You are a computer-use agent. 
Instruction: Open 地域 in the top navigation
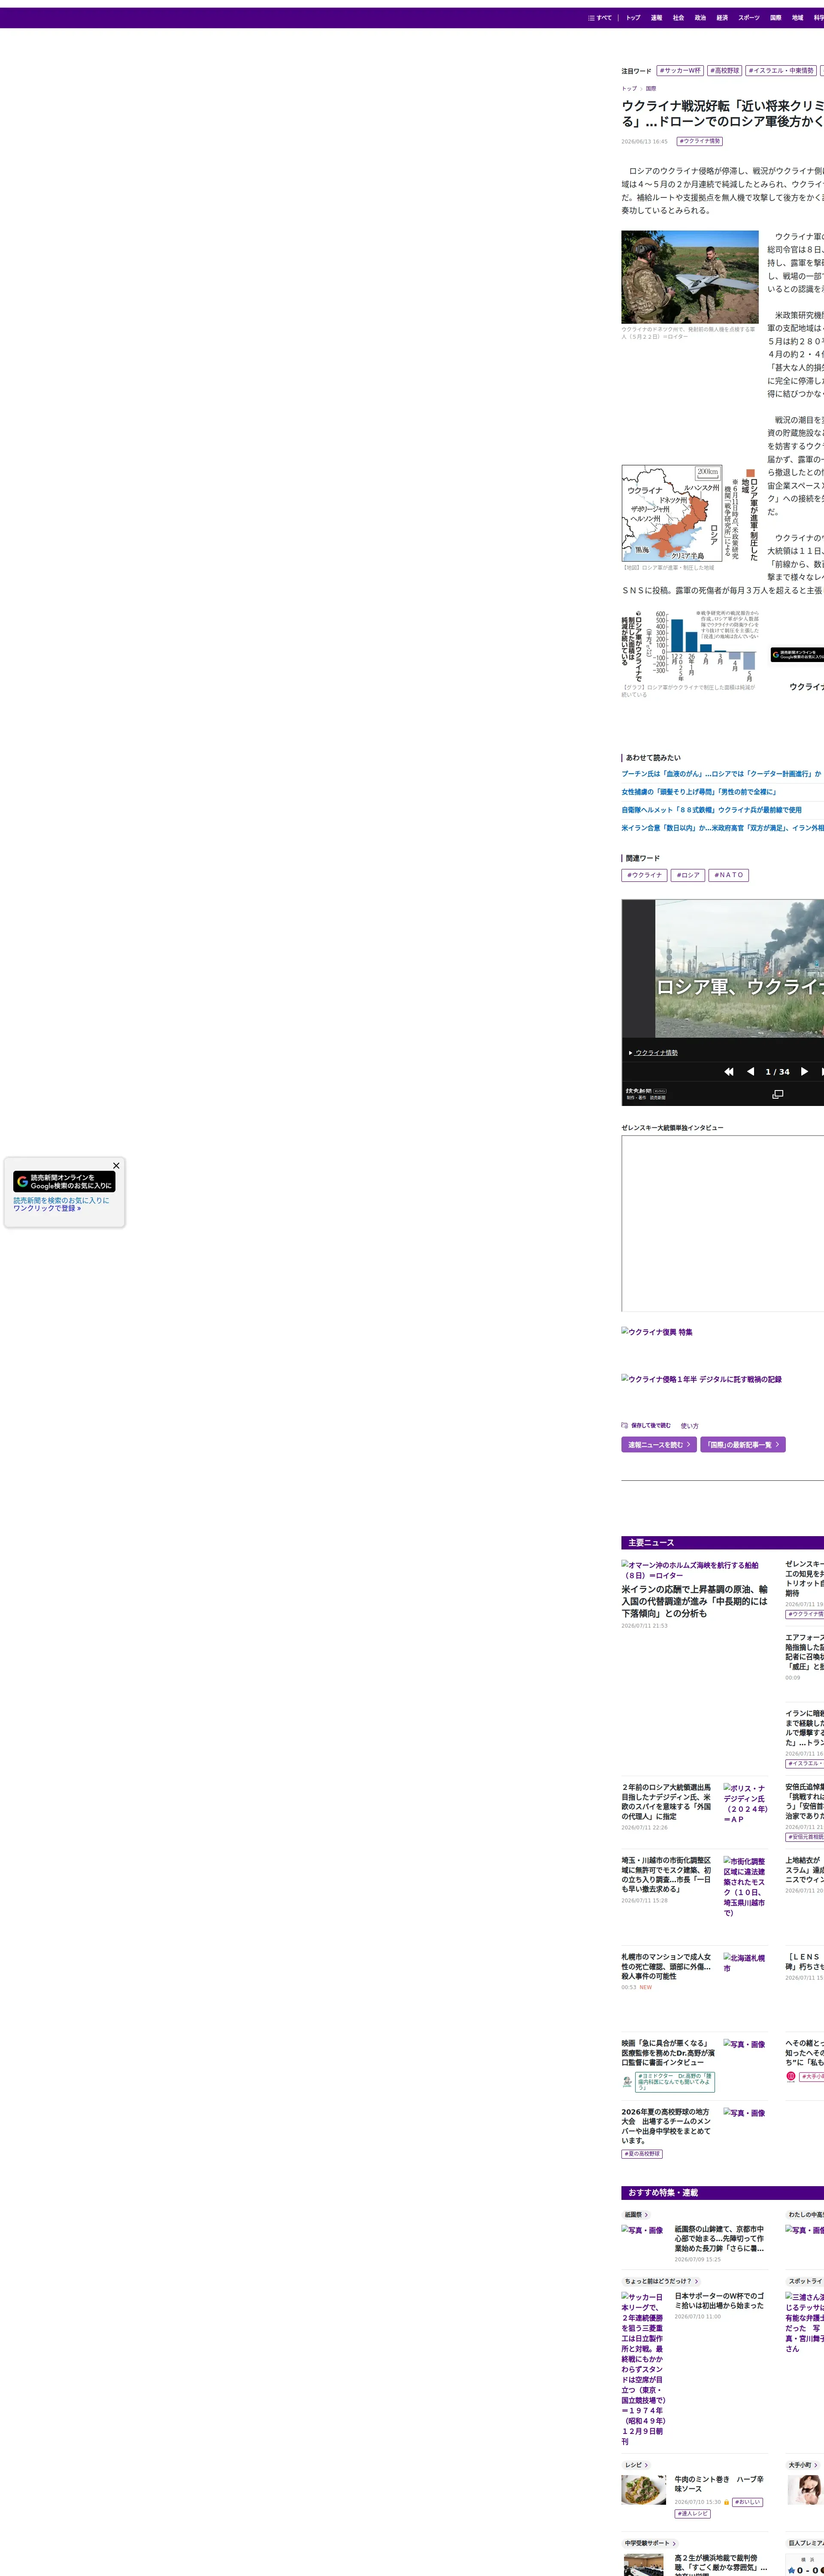coord(797,18)
